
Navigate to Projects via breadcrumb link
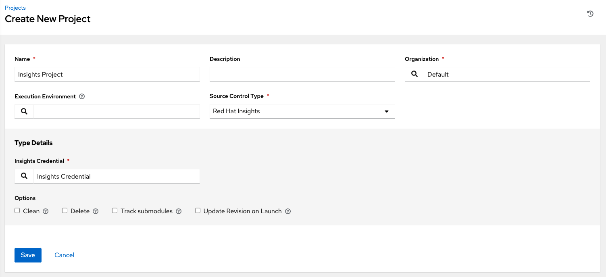pyautogui.click(x=15, y=7)
